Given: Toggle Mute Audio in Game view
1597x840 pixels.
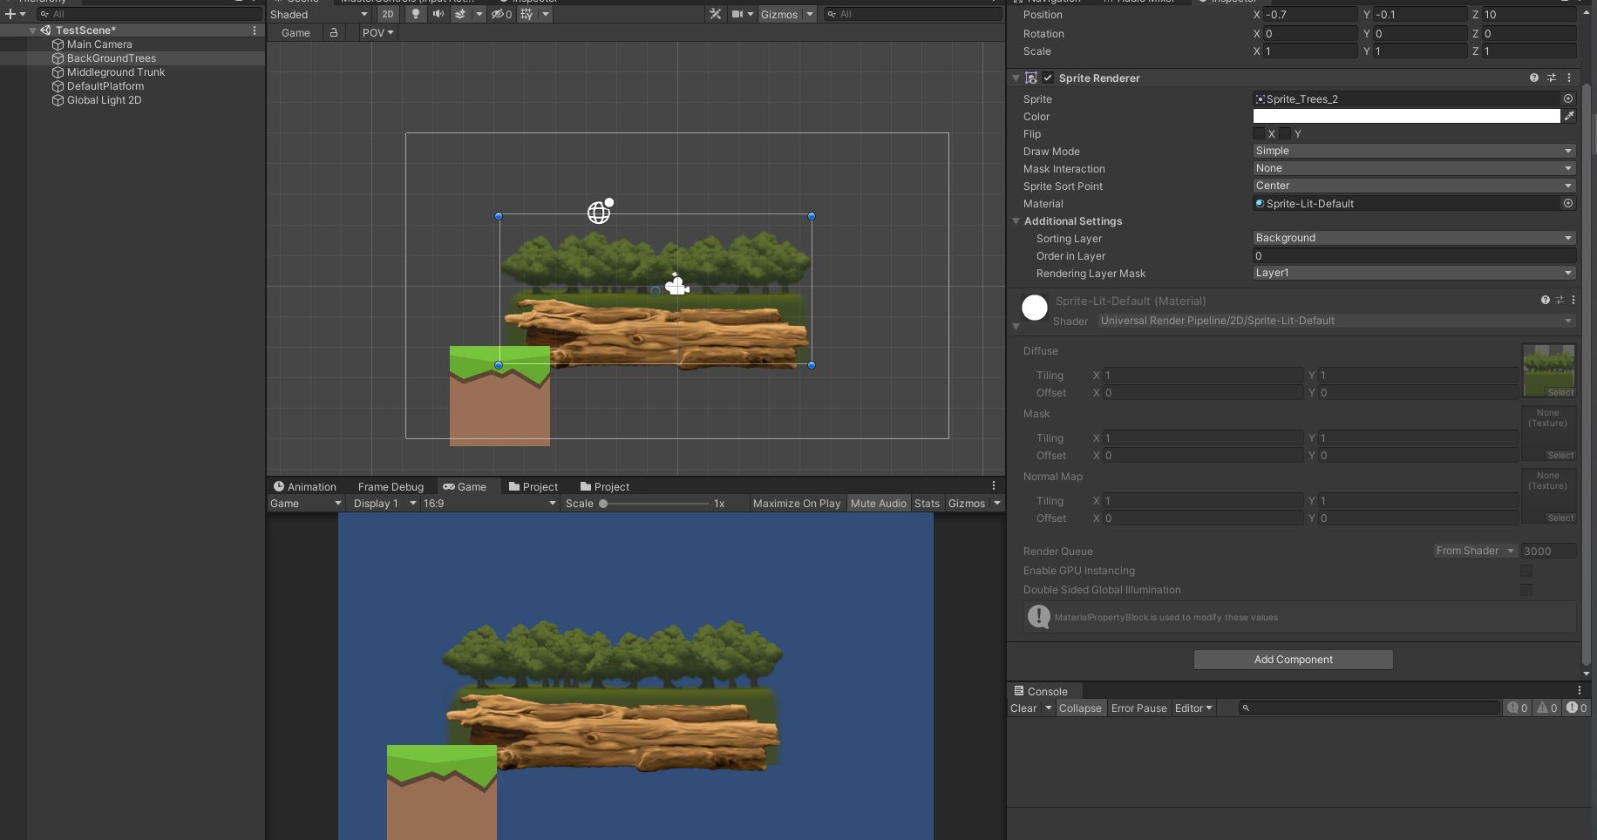Looking at the screenshot, I should (879, 503).
